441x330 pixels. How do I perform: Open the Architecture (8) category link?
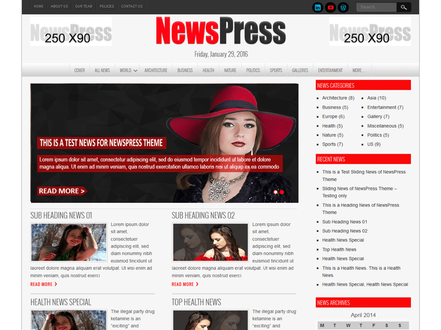coord(338,98)
